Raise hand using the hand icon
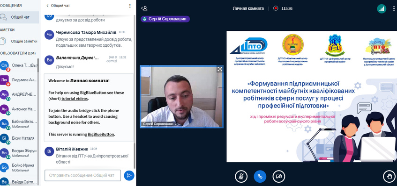The image size is (397, 186). tap(389, 176)
